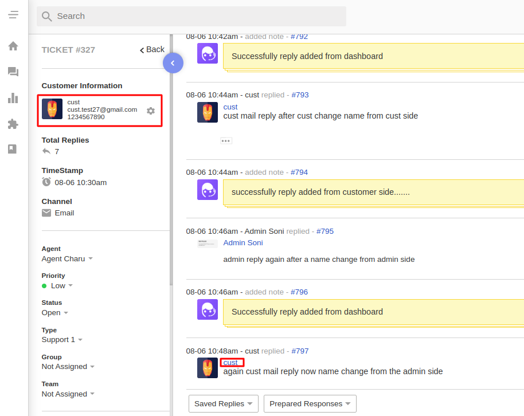Image resolution: width=524 pixels, height=416 pixels.
Task: Click the search magnifier icon
Action: pyautogui.click(x=46, y=16)
